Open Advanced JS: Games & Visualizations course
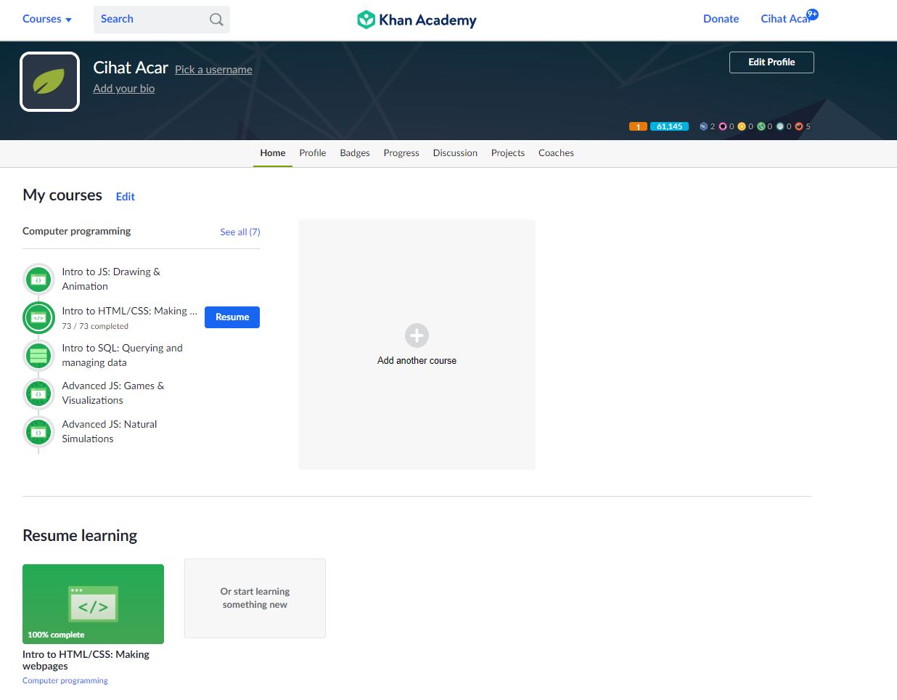The height and width of the screenshot is (700, 897). click(113, 394)
